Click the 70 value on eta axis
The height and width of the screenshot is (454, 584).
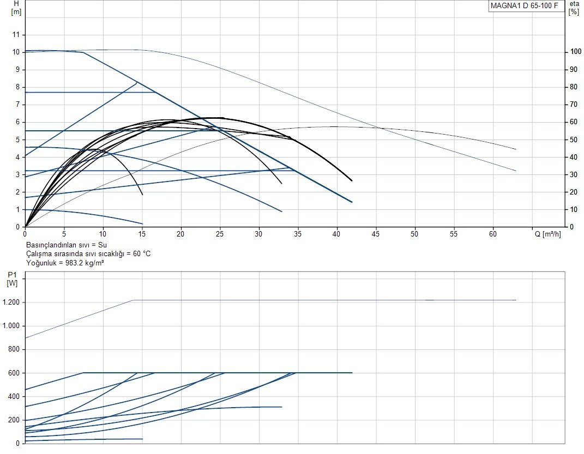tap(574, 104)
